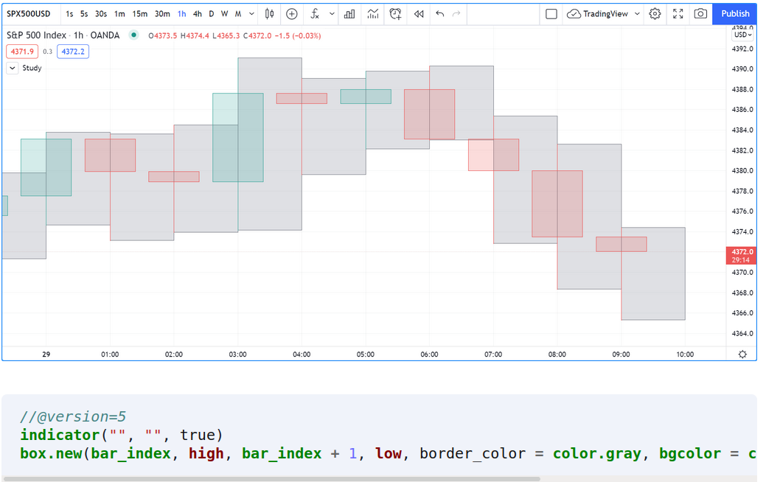Screen dimensions: 766x482
Task: Click the TradingView cloud save layout
Action: tap(597, 14)
